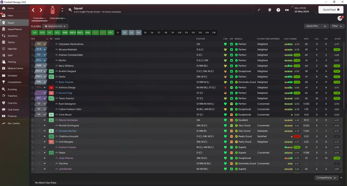The width and height of the screenshot is (347, 186).
Task: Click the Wnt status badge for Danilo
Action: 51,77
